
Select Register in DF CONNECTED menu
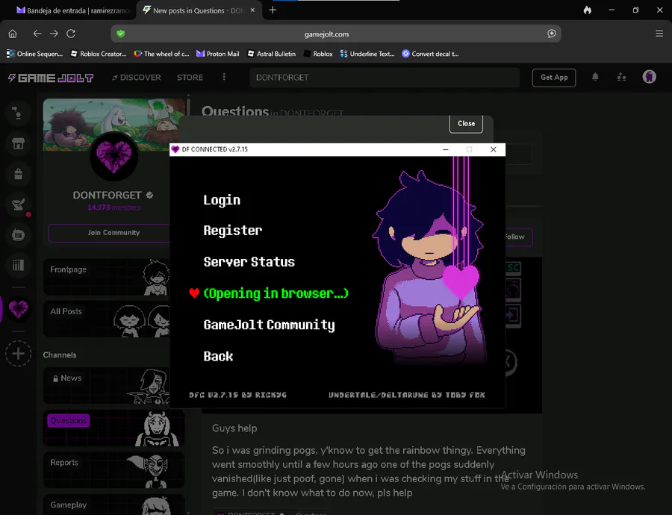(x=233, y=231)
